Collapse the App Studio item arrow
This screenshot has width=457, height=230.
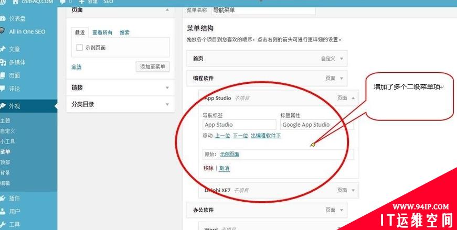pos(353,98)
